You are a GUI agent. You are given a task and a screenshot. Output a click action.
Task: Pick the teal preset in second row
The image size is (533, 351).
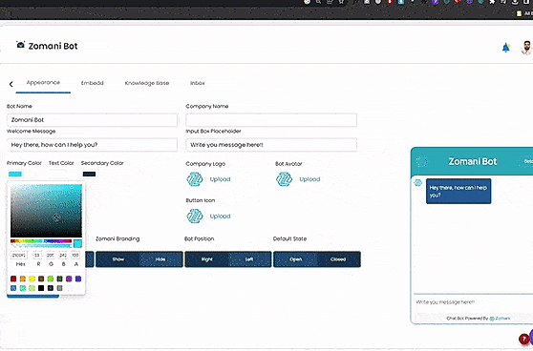tap(23, 288)
